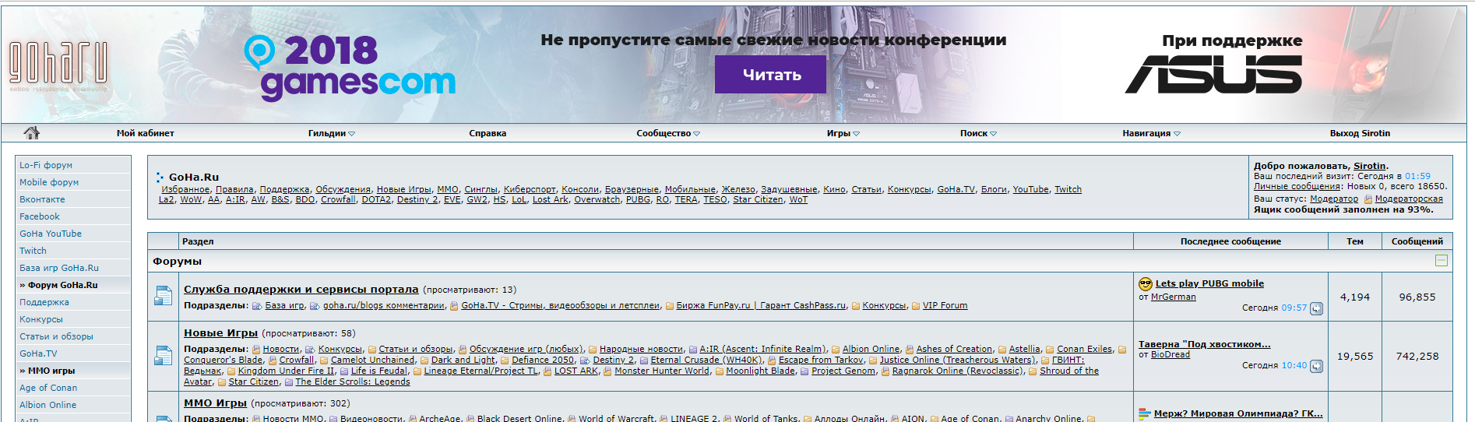Open the Таверна "Под хвостиком... thread
The height and width of the screenshot is (422, 1475).
1204,344
